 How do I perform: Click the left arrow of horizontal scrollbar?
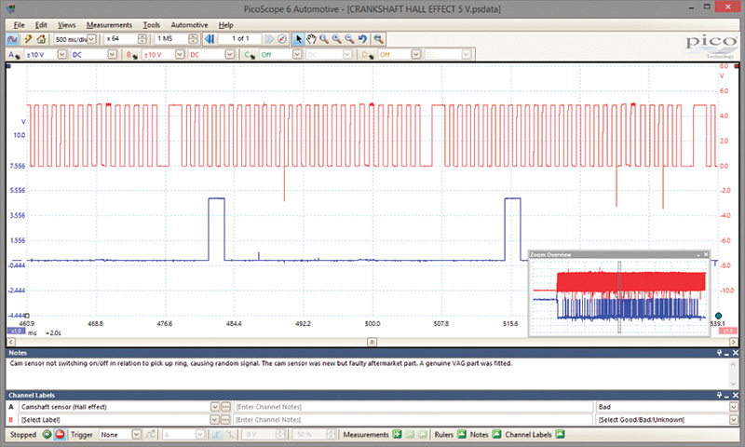coord(11,342)
